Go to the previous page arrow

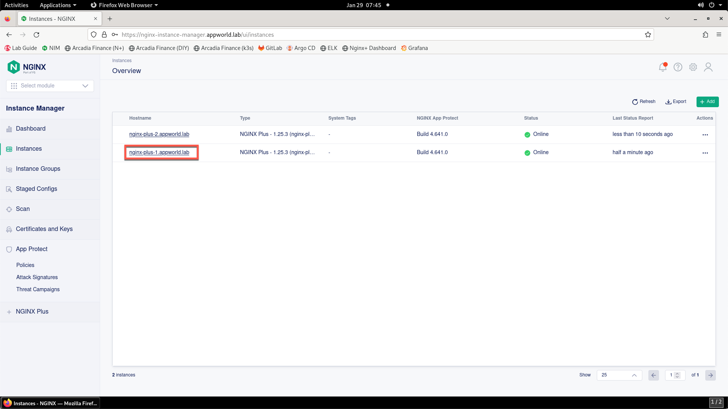click(654, 375)
